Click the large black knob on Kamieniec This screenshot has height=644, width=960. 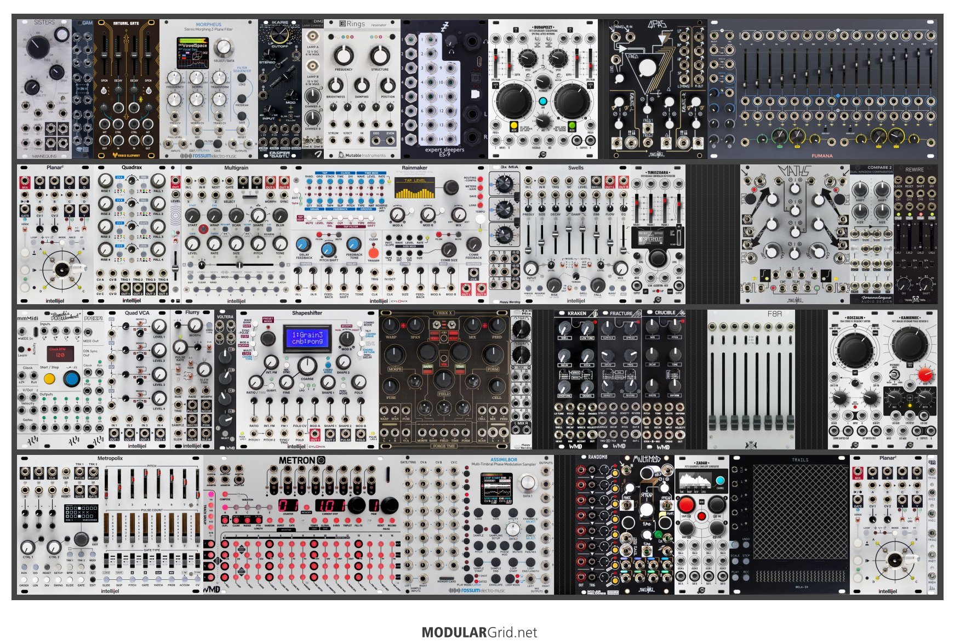point(910,344)
